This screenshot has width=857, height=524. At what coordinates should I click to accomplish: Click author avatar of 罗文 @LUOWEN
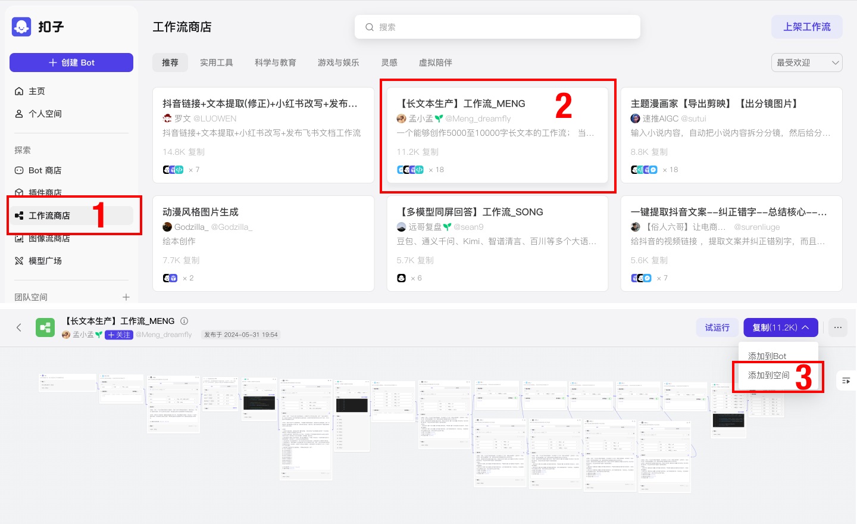(167, 118)
